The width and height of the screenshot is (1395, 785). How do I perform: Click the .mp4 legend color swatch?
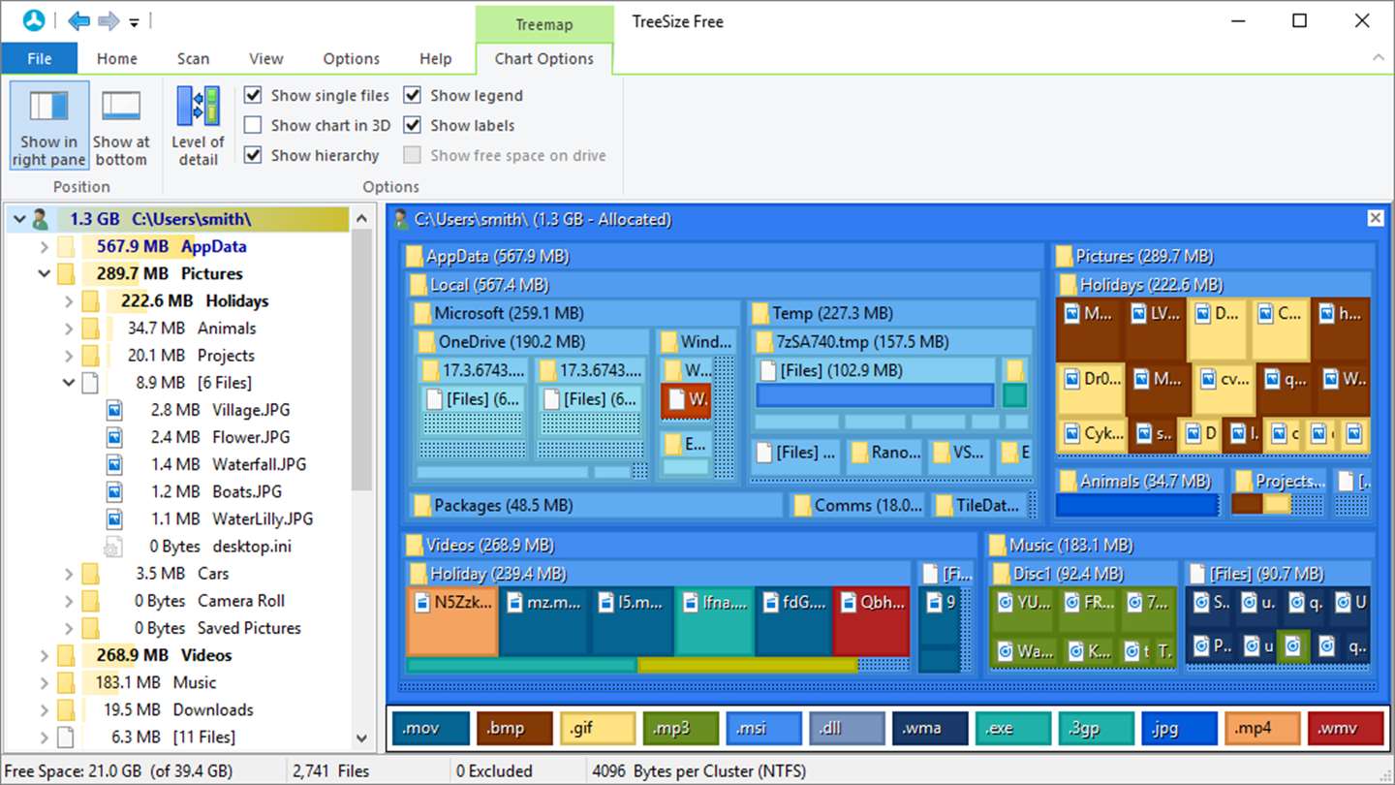coord(1263,728)
